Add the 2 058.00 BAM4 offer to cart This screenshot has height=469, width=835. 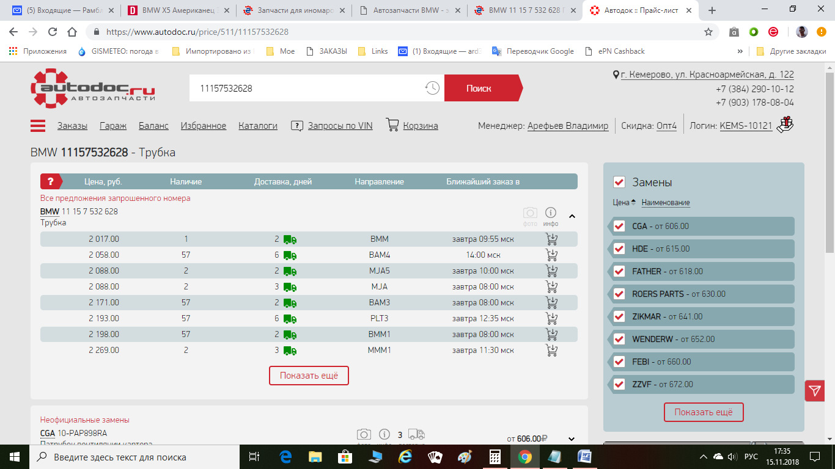[551, 255]
